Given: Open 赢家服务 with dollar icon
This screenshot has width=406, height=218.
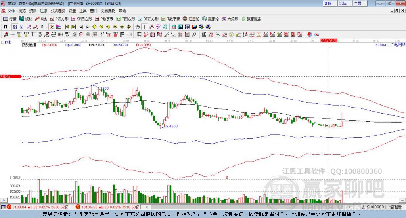Looking at the screenshot, I should pyautogui.click(x=251, y=19).
